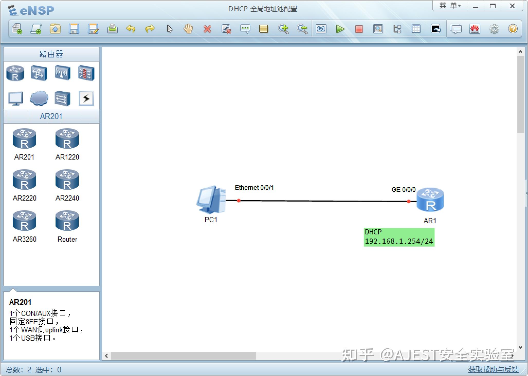Collapse the AR201 device list section
Image resolution: width=528 pixels, height=376 pixels.
(x=51, y=116)
